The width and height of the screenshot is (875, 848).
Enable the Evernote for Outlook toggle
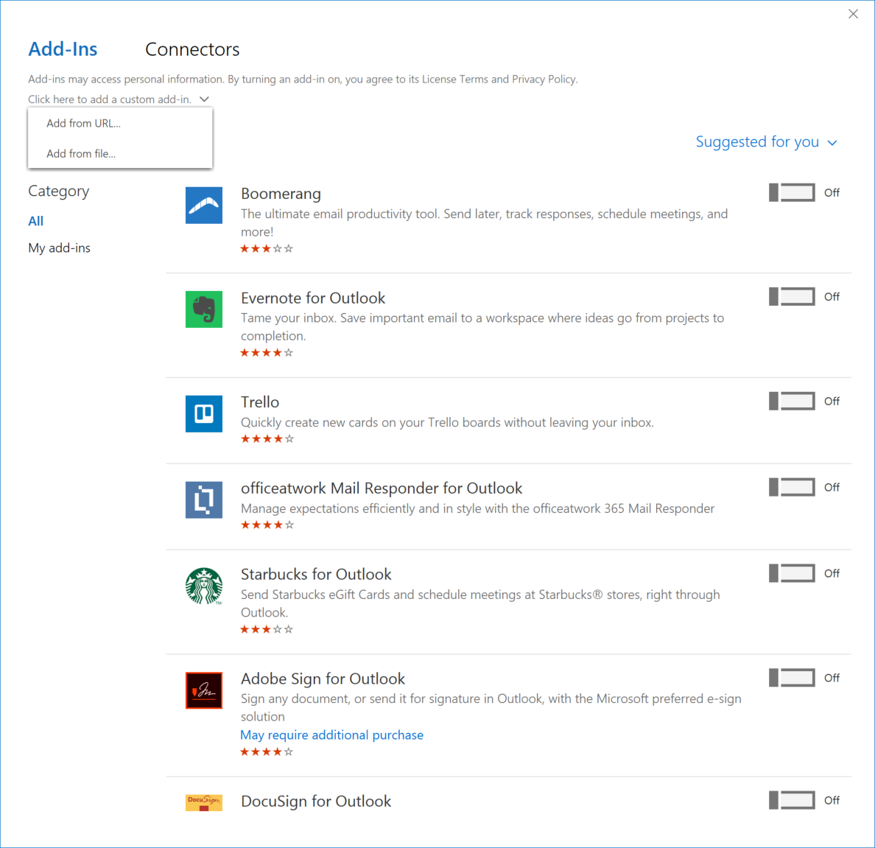(x=792, y=297)
